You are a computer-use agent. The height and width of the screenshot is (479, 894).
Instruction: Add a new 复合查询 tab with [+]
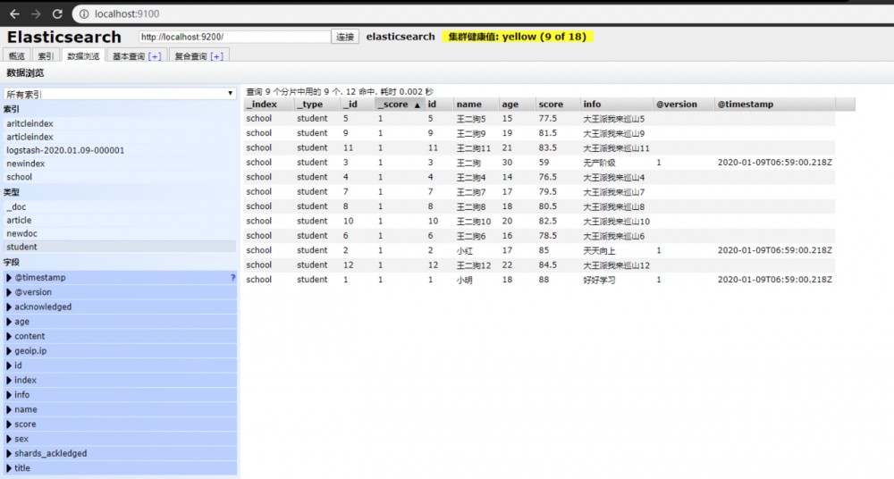tap(216, 56)
